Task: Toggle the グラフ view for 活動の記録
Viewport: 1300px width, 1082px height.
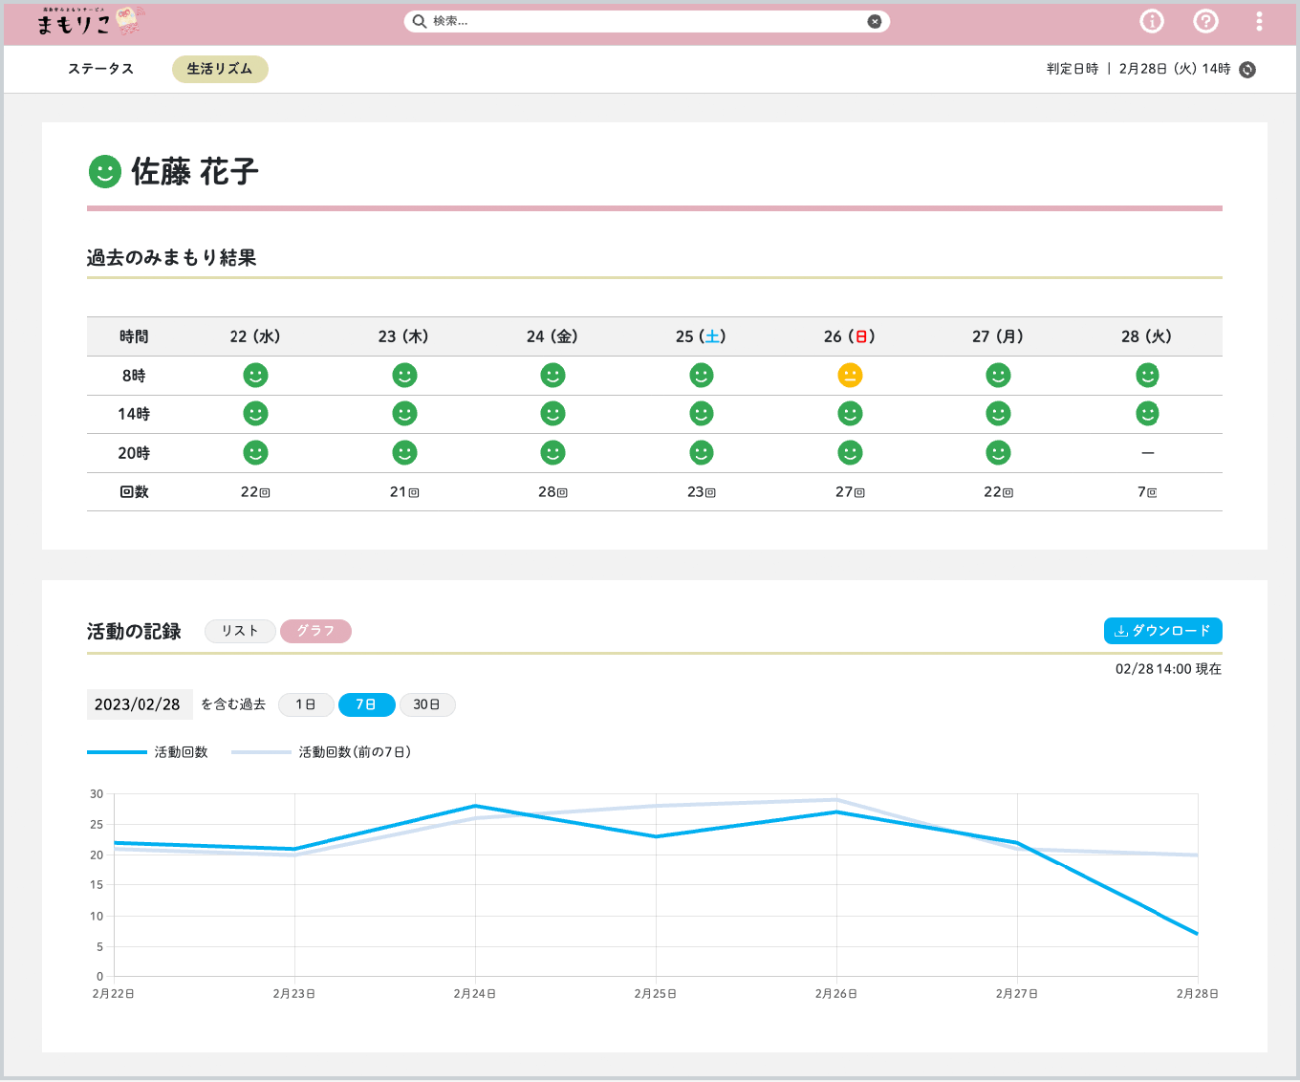Action: point(315,631)
